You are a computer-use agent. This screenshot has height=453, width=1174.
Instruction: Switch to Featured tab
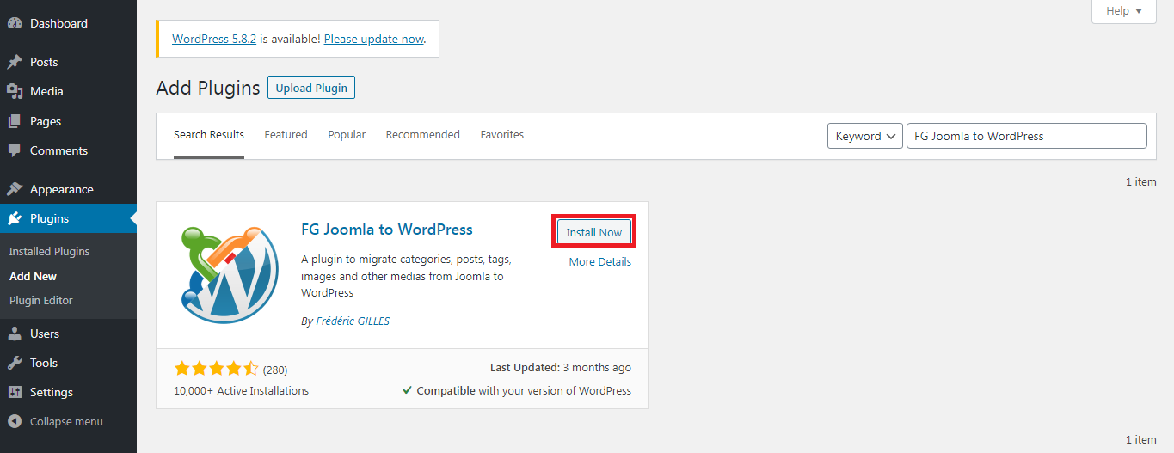coord(286,135)
